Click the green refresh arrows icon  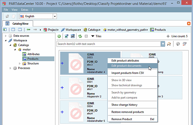click(x=80, y=36)
